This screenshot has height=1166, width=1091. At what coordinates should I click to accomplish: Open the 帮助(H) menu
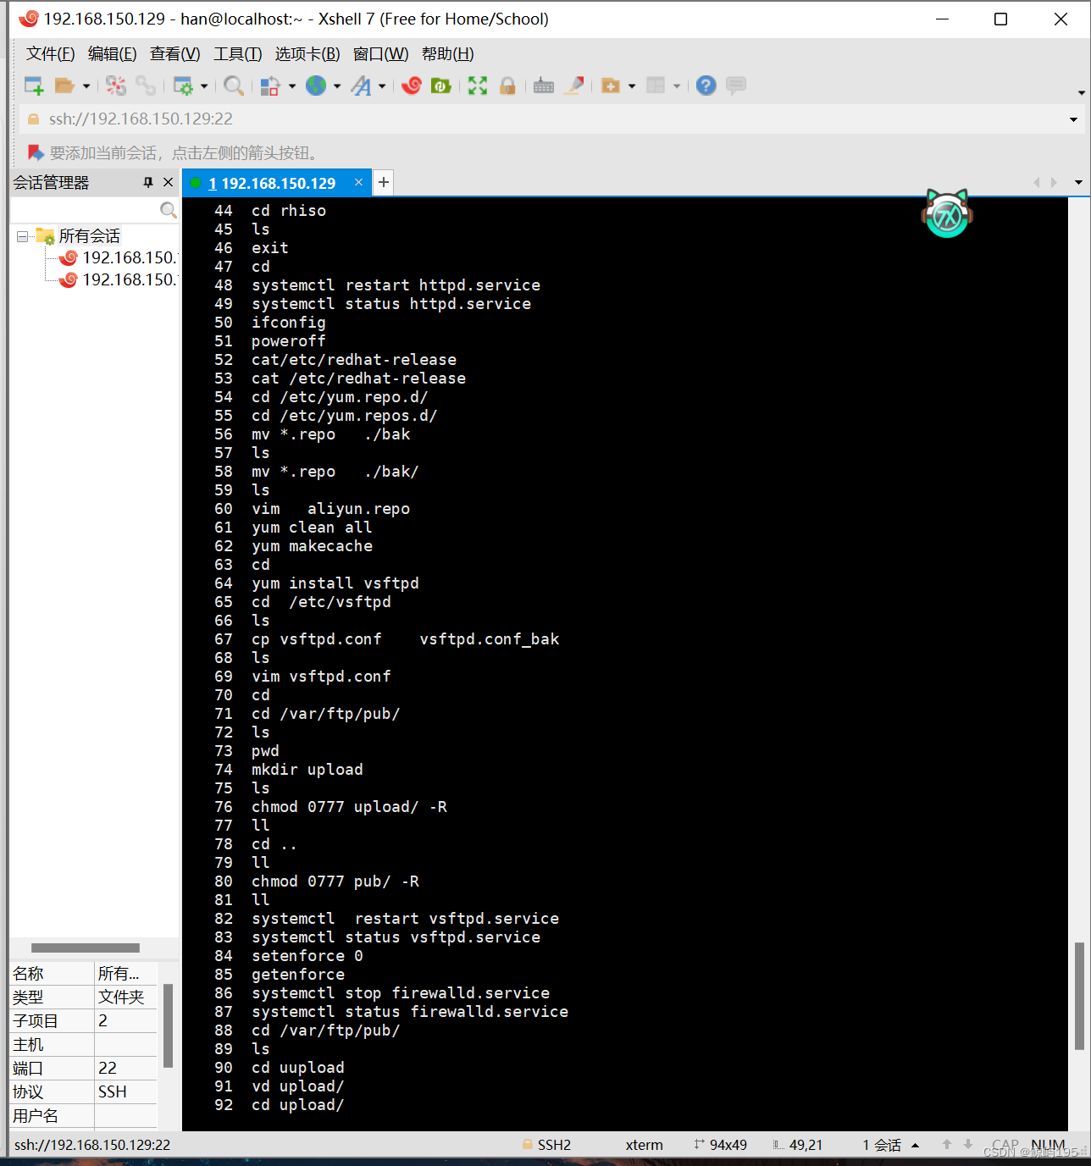pyautogui.click(x=448, y=54)
